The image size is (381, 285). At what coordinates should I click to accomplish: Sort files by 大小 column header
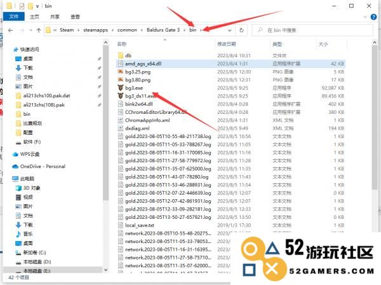(x=323, y=44)
